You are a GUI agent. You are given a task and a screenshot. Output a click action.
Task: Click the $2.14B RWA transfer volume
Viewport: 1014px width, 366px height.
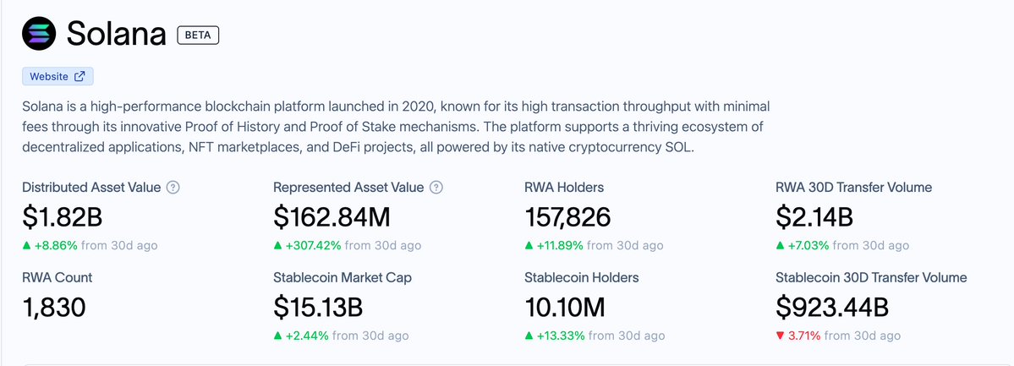814,218
